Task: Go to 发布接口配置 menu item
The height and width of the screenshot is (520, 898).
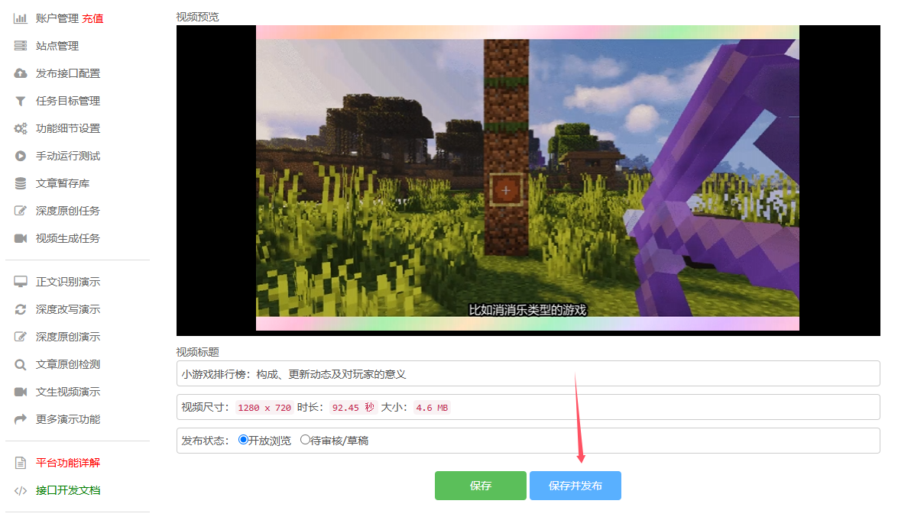Action: pos(68,73)
